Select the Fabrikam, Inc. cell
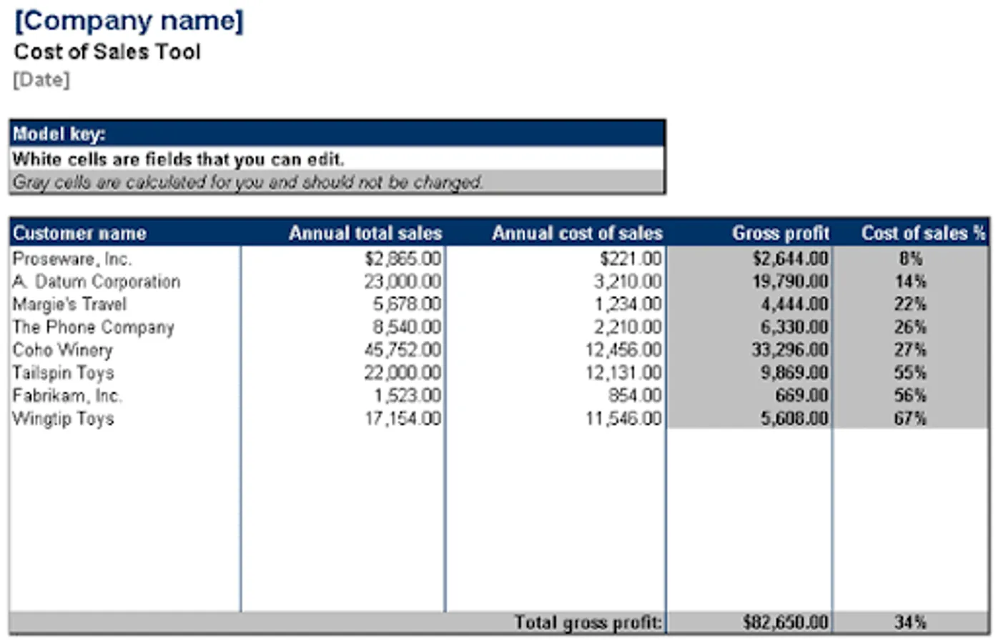The width and height of the screenshot is (998, 643). [x=125, y=396]
